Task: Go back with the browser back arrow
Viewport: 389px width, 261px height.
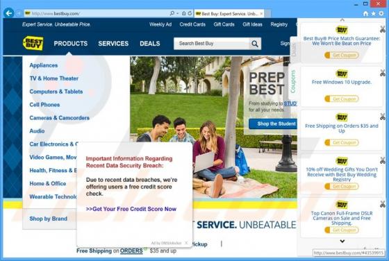Action: tap(9, 13)
